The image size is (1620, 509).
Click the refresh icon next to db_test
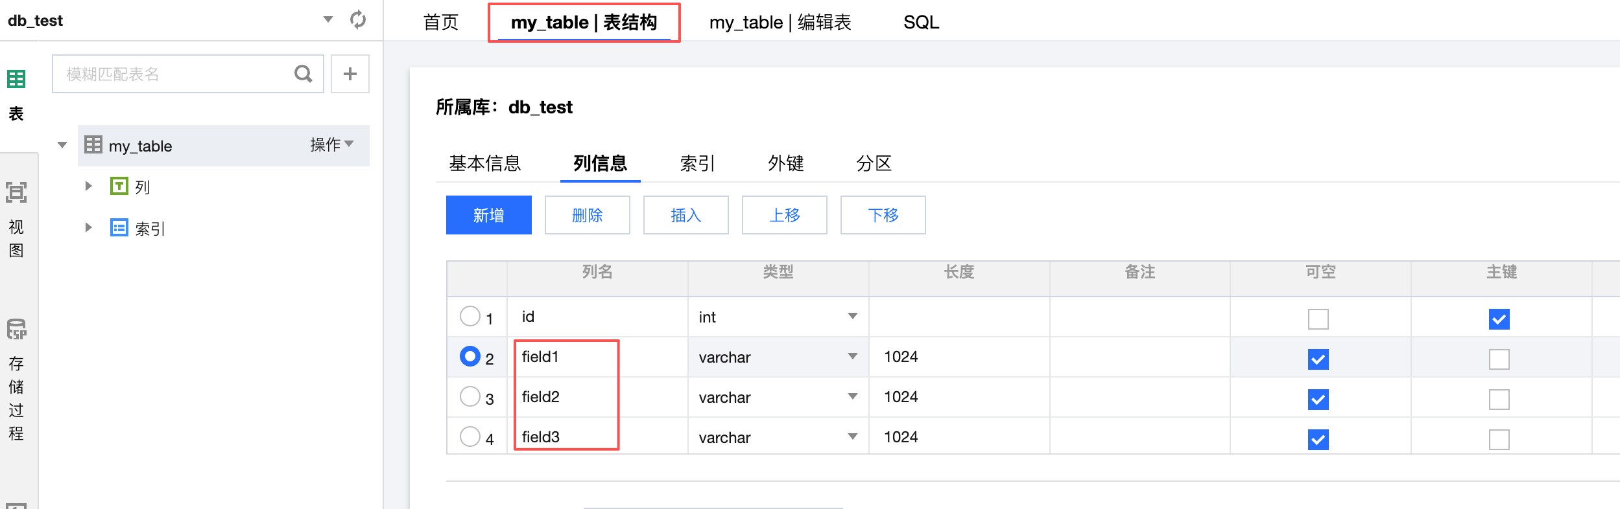tap(358, 19)
